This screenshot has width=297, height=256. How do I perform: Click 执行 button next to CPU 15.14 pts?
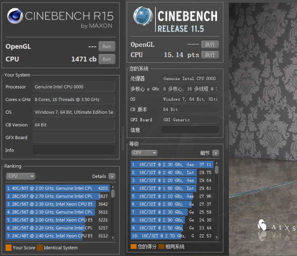(210, 55)
